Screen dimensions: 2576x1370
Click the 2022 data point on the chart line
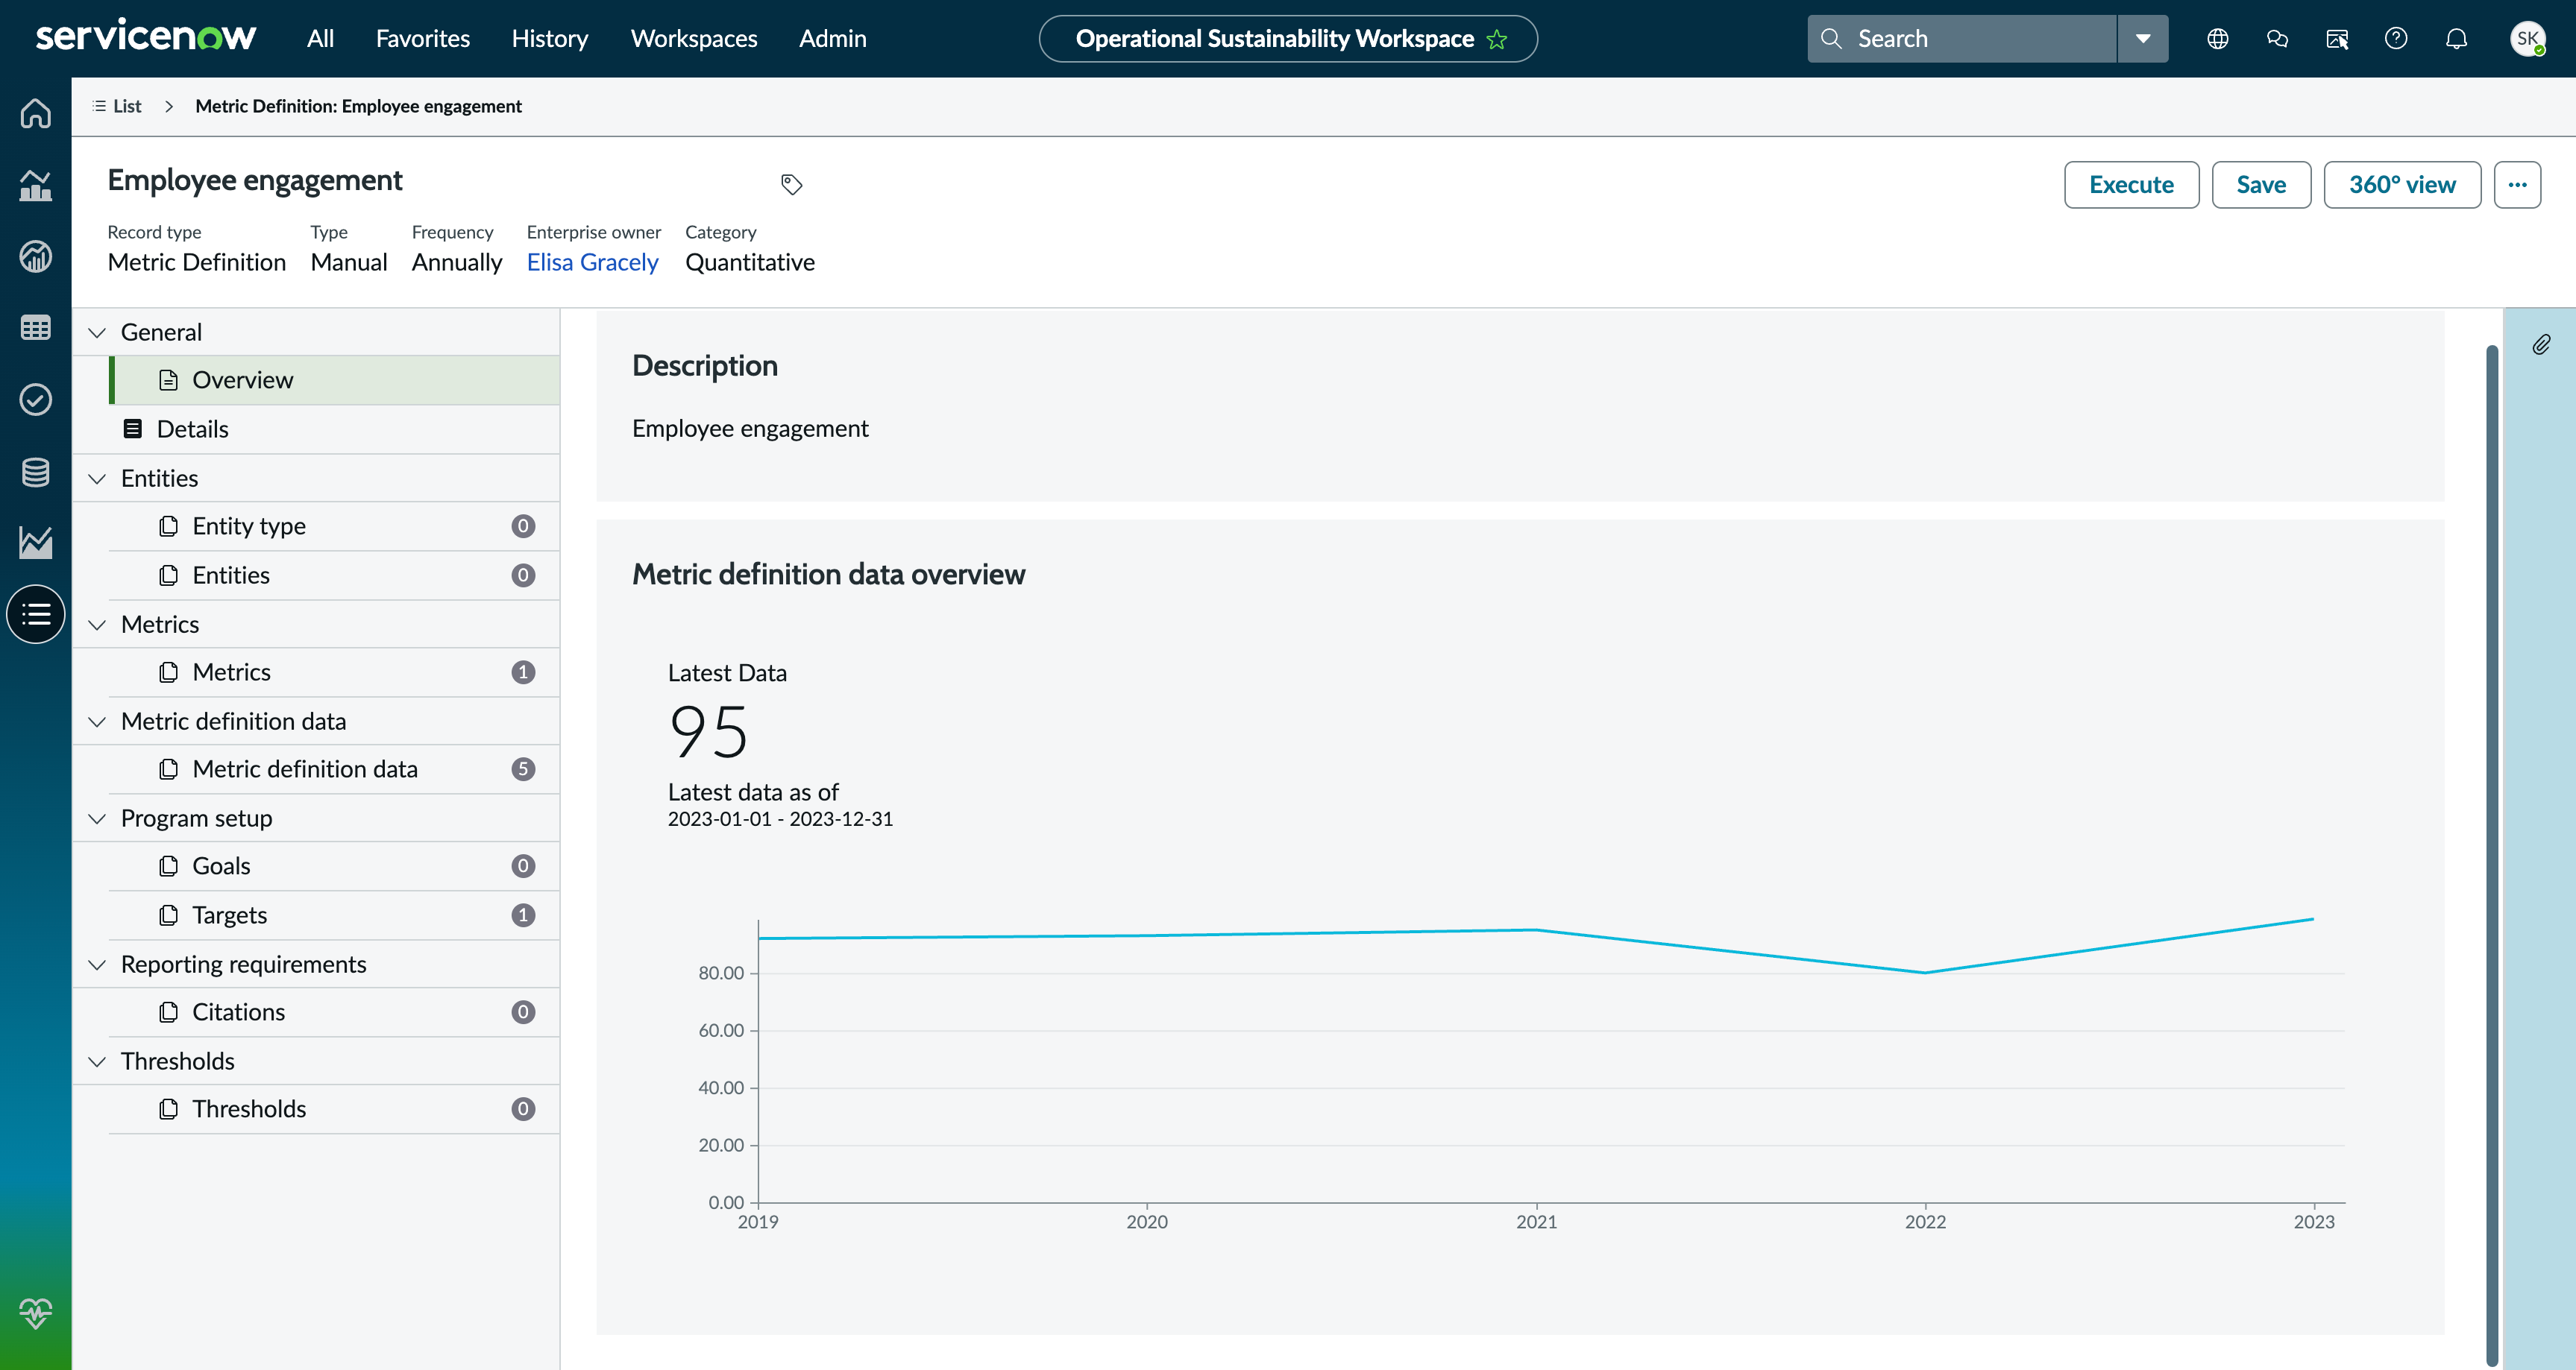1925,972
